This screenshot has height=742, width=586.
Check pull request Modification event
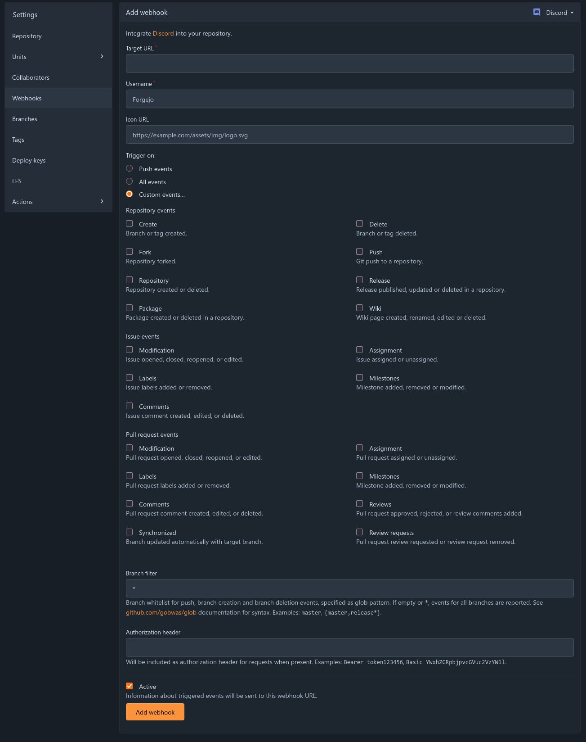click(x=130, y=448)
